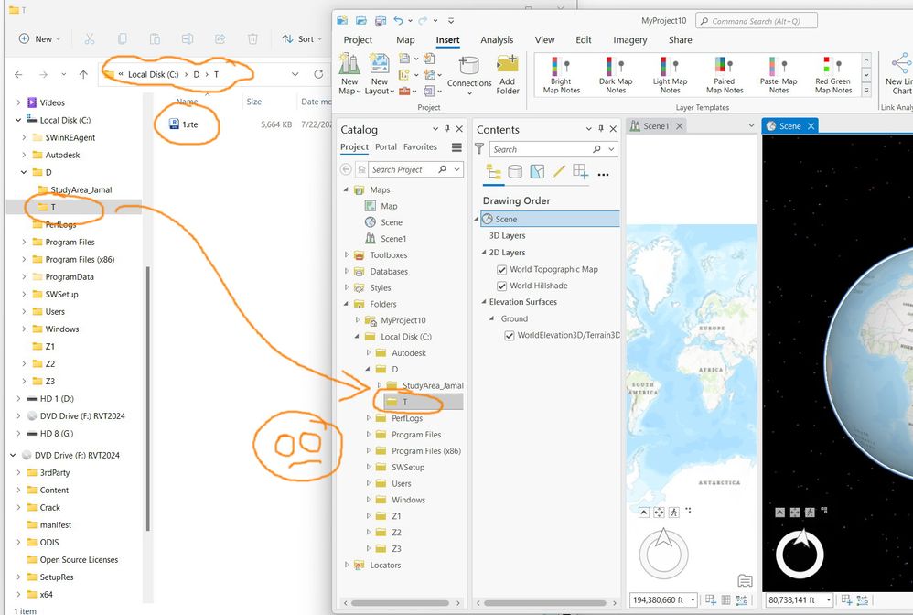Click the Back arrow in the Catalog pane
The width and height of the screenshot is (913, 615).
346,169
